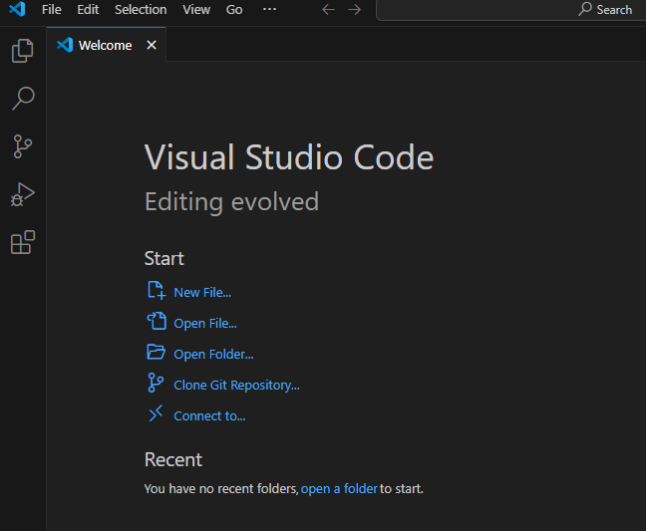Go back with the left arrow

point(328,10)
